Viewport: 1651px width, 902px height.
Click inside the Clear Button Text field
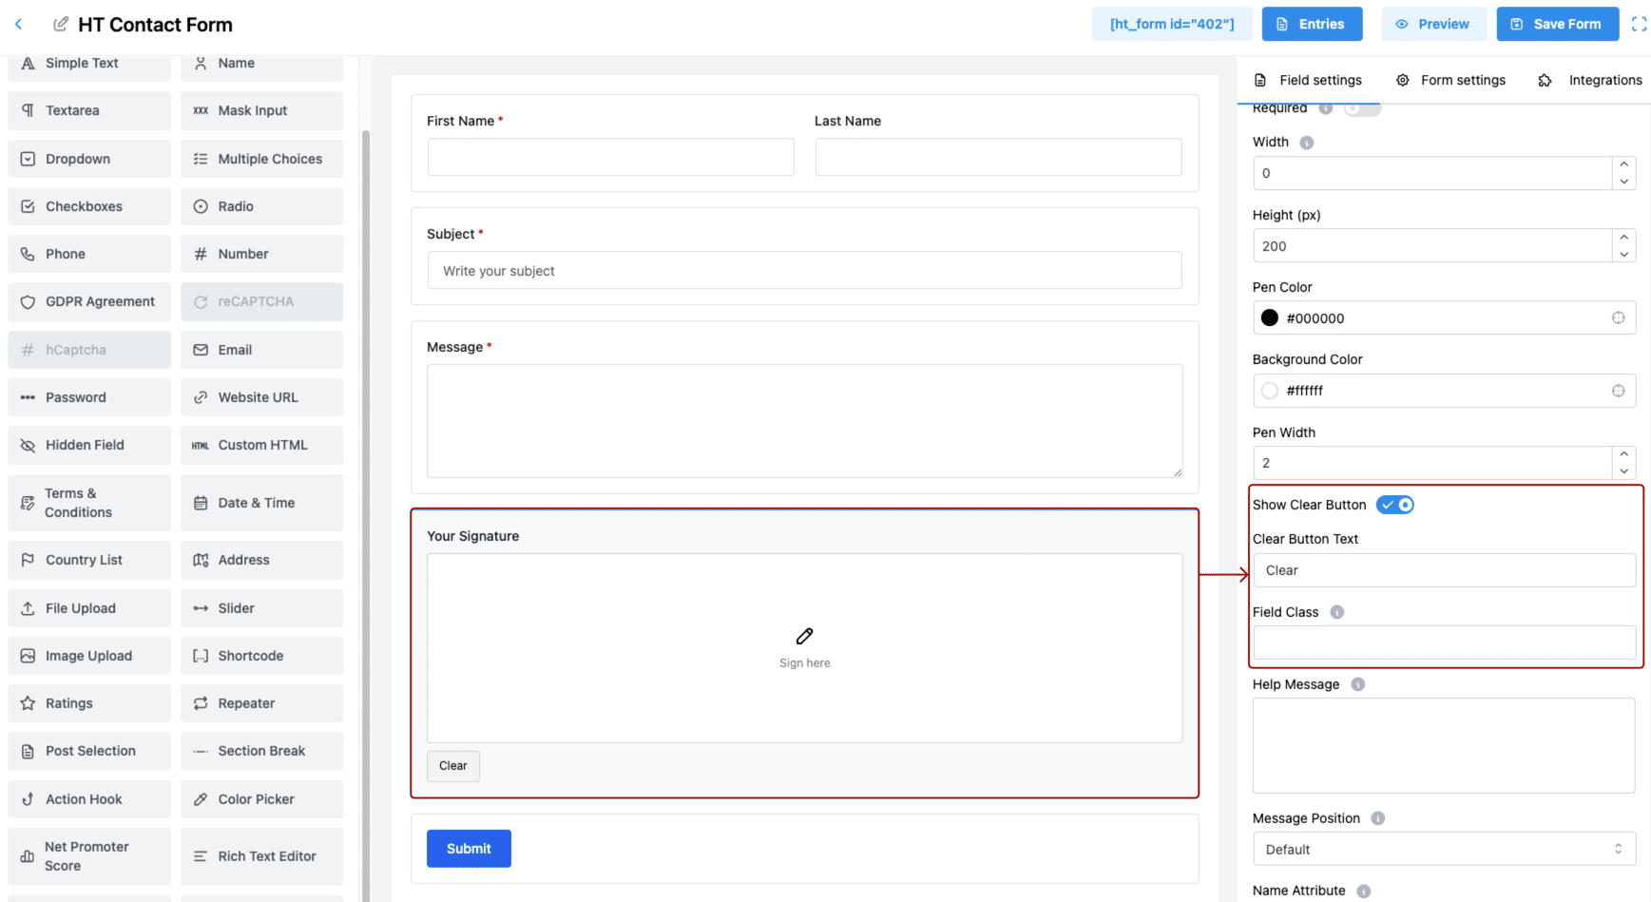coord(1444,570)
